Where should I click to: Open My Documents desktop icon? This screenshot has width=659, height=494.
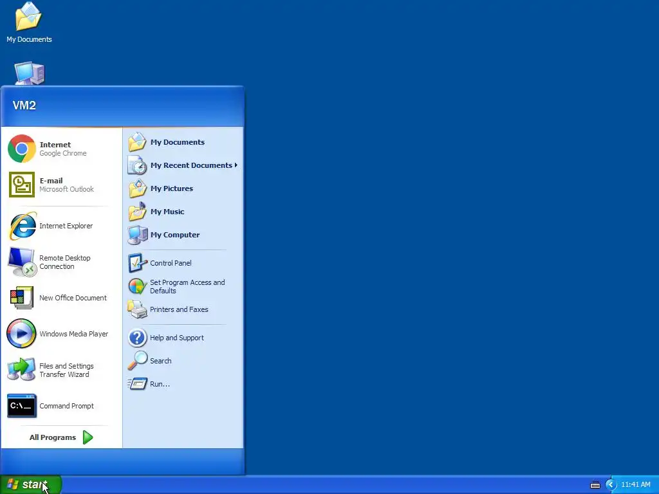(x=28, y=17)
